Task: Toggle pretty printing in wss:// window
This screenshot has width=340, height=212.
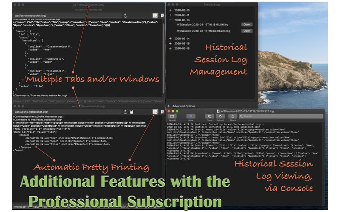Action: (155, 112)
